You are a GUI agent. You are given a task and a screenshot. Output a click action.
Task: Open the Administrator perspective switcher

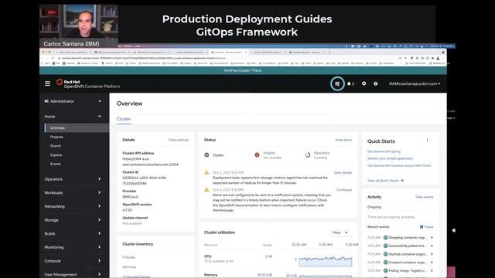coord(73,101)
